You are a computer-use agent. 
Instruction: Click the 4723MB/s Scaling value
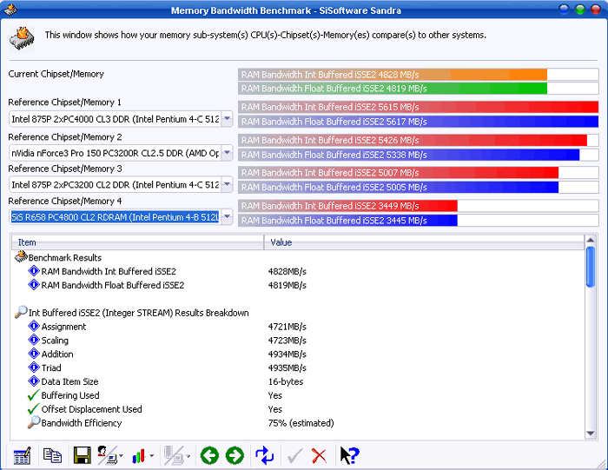coord(287,341)
